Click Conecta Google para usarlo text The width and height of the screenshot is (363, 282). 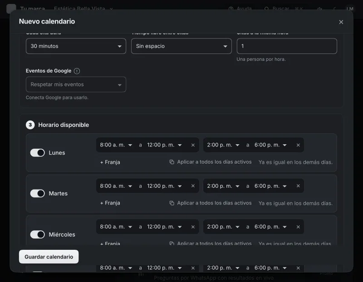point(57,97)
